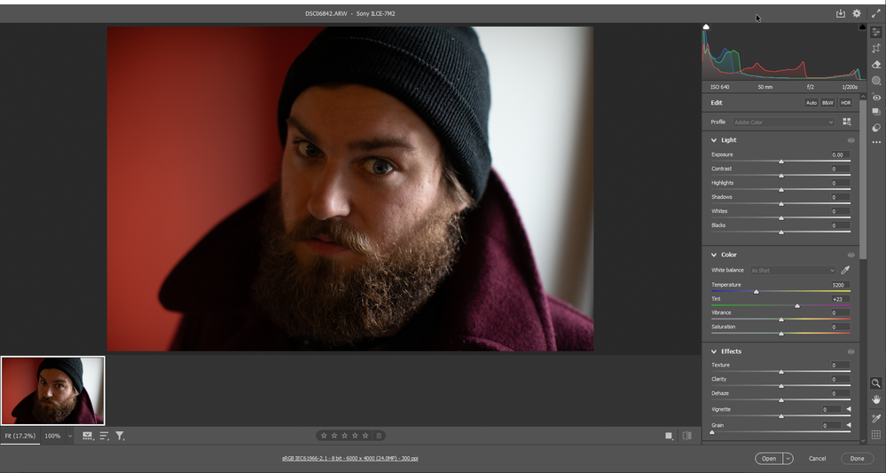886x473 pixels.
Task: Open Camera Raw preferences gear
Action: pyautogui.click(x=857, y=13)
